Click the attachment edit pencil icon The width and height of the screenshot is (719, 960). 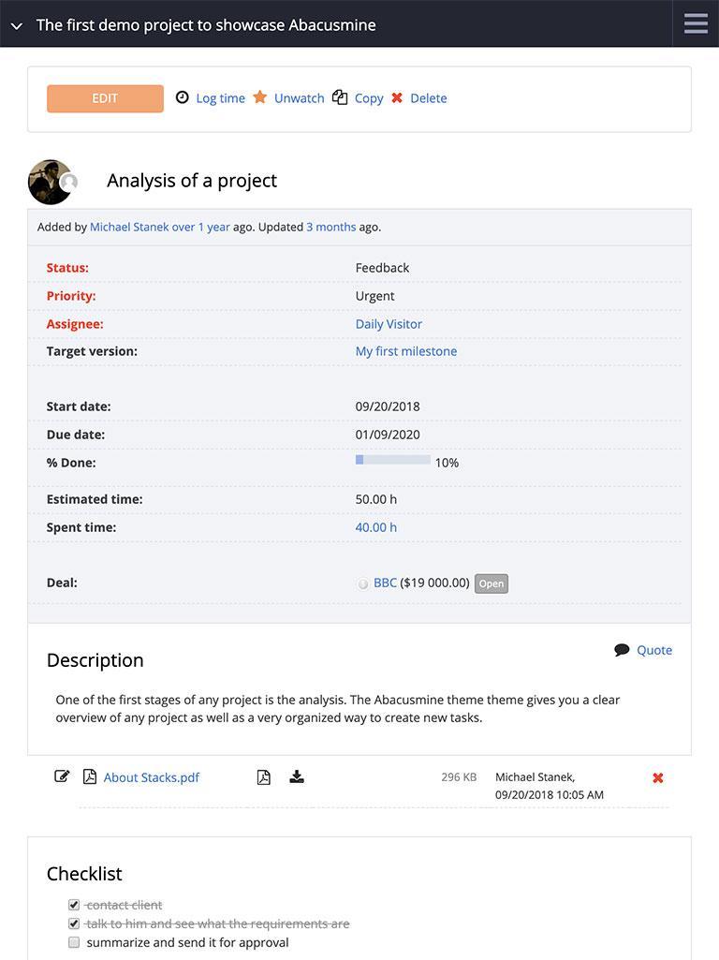(62, 776)
